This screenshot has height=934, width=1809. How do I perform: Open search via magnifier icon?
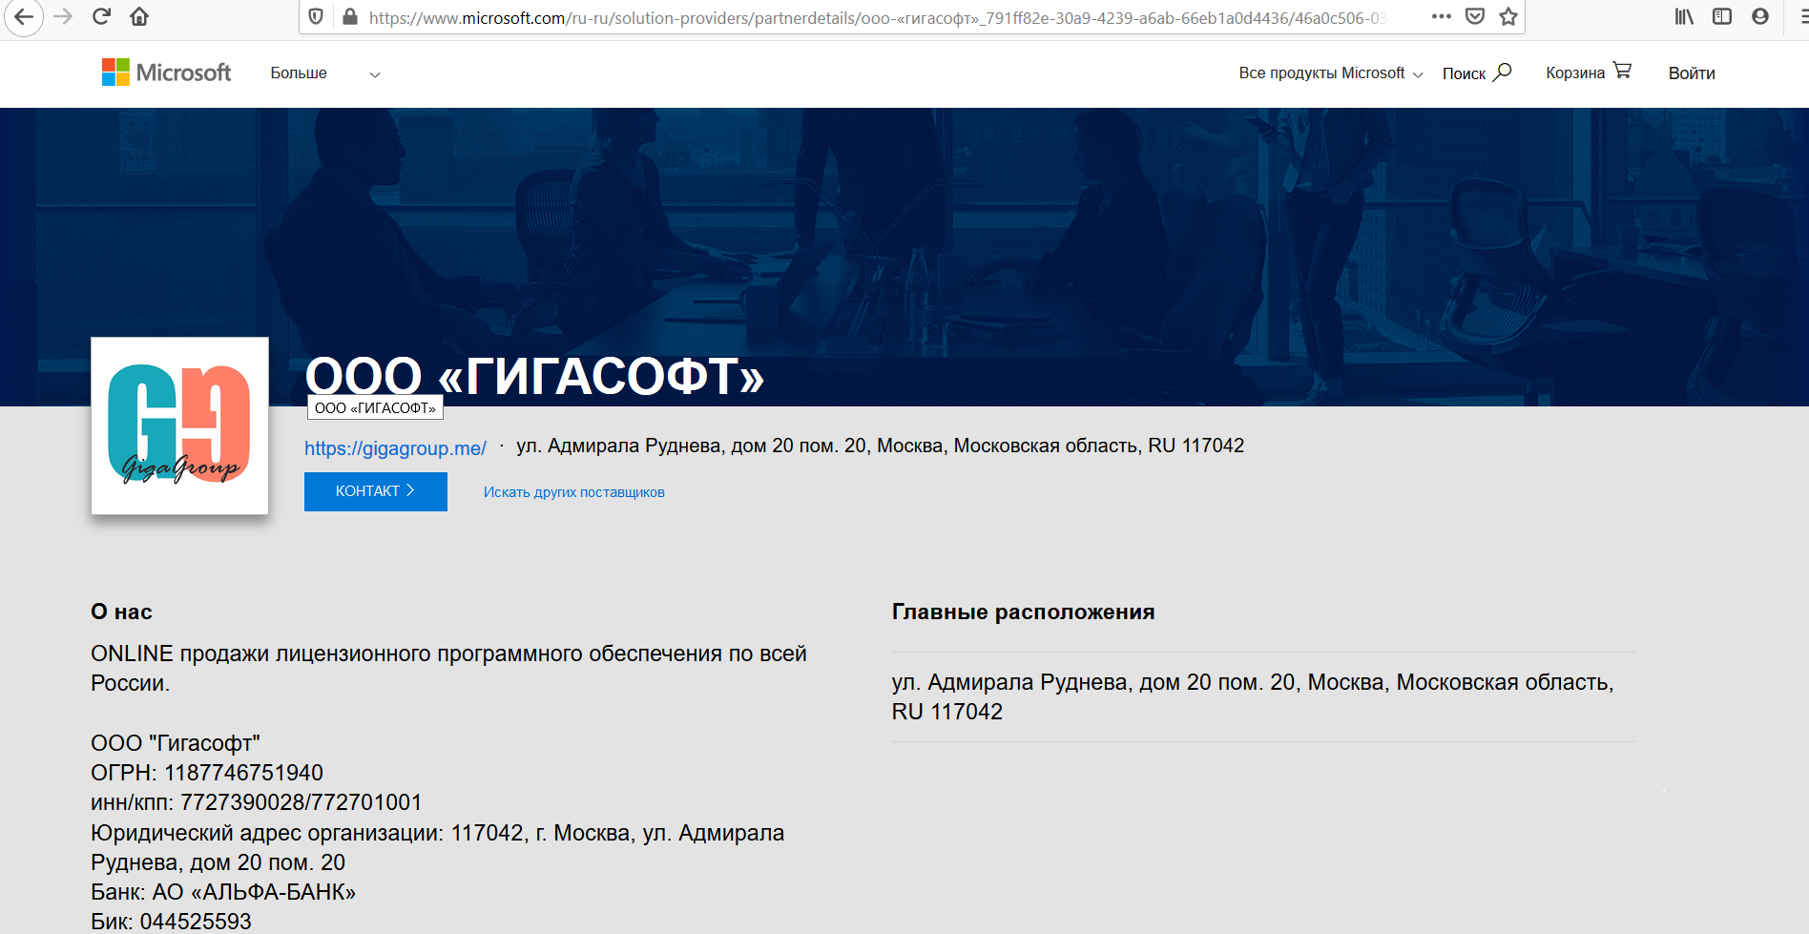(x=1503, y=72)
